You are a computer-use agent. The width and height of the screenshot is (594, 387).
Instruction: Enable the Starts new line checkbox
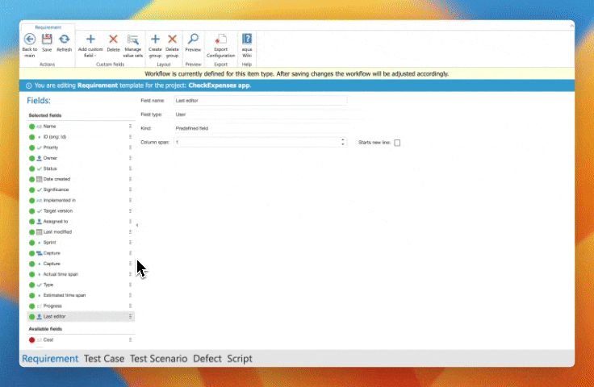(397, 143)
